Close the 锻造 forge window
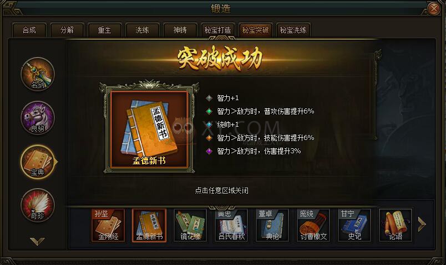 (x=434, y=9)
